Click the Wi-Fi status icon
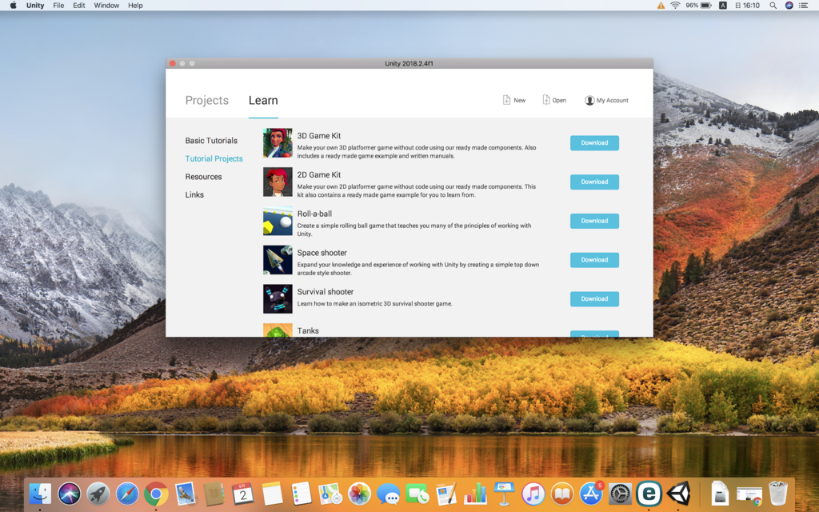 [675, 6]
